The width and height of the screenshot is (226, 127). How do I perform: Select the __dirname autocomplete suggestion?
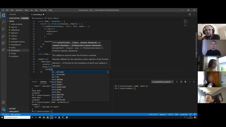click(x=79, y=72)
